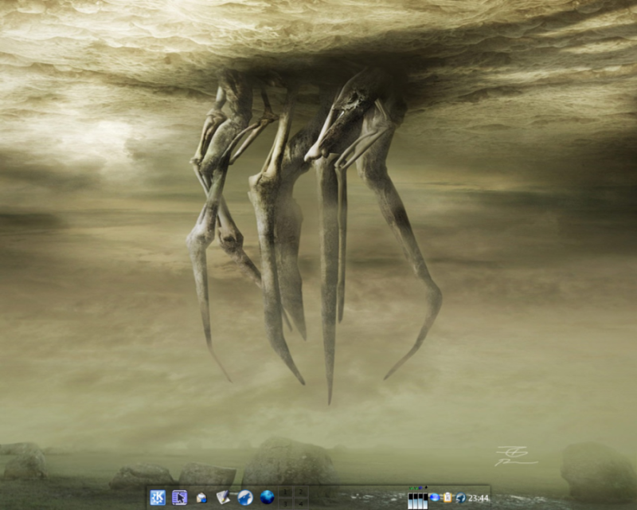
Task: Open the text editor pen-and-paper icon
Action: click(223, 497)
